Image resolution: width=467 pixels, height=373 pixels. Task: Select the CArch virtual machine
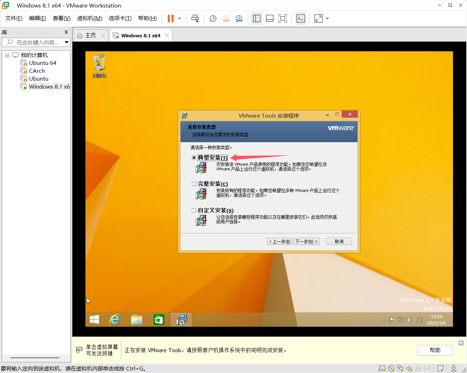37,71
